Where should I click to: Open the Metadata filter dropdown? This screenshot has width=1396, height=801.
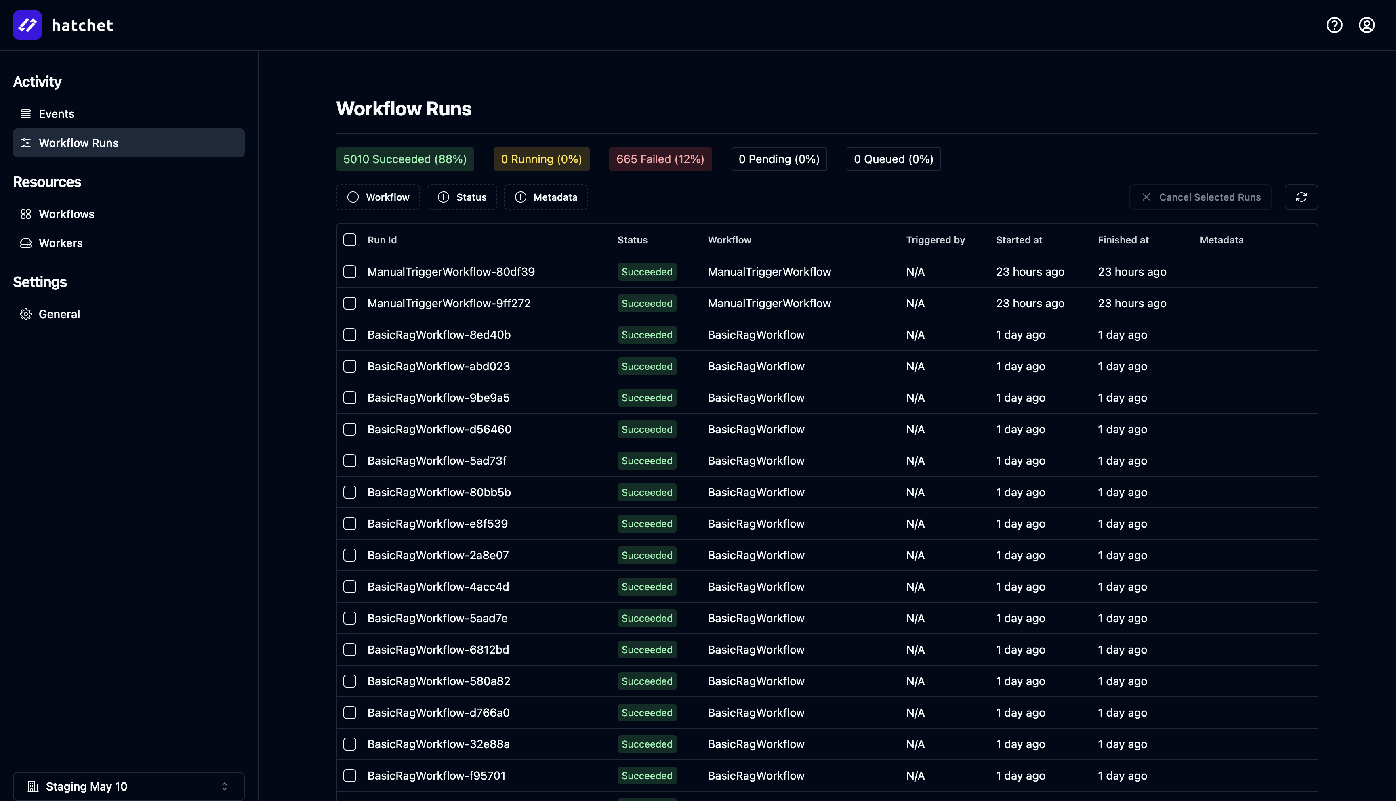tap(545, 196)
